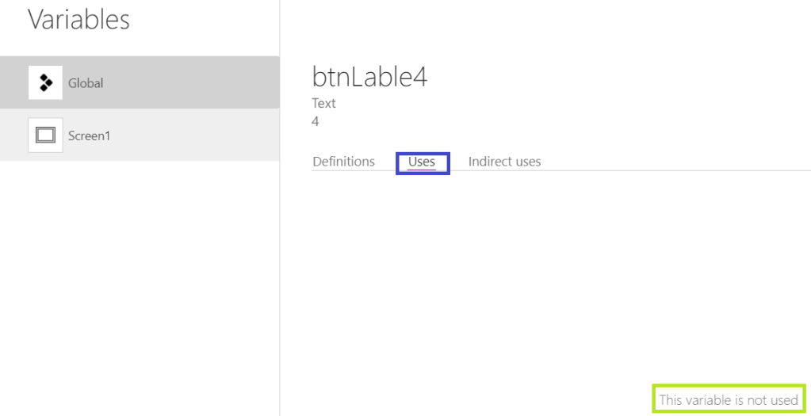Switch to the Uses tab
This screenshot has height=416, width=811.
click(x=422, y=162)
